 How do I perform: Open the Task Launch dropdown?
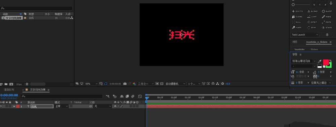[305, 35]
